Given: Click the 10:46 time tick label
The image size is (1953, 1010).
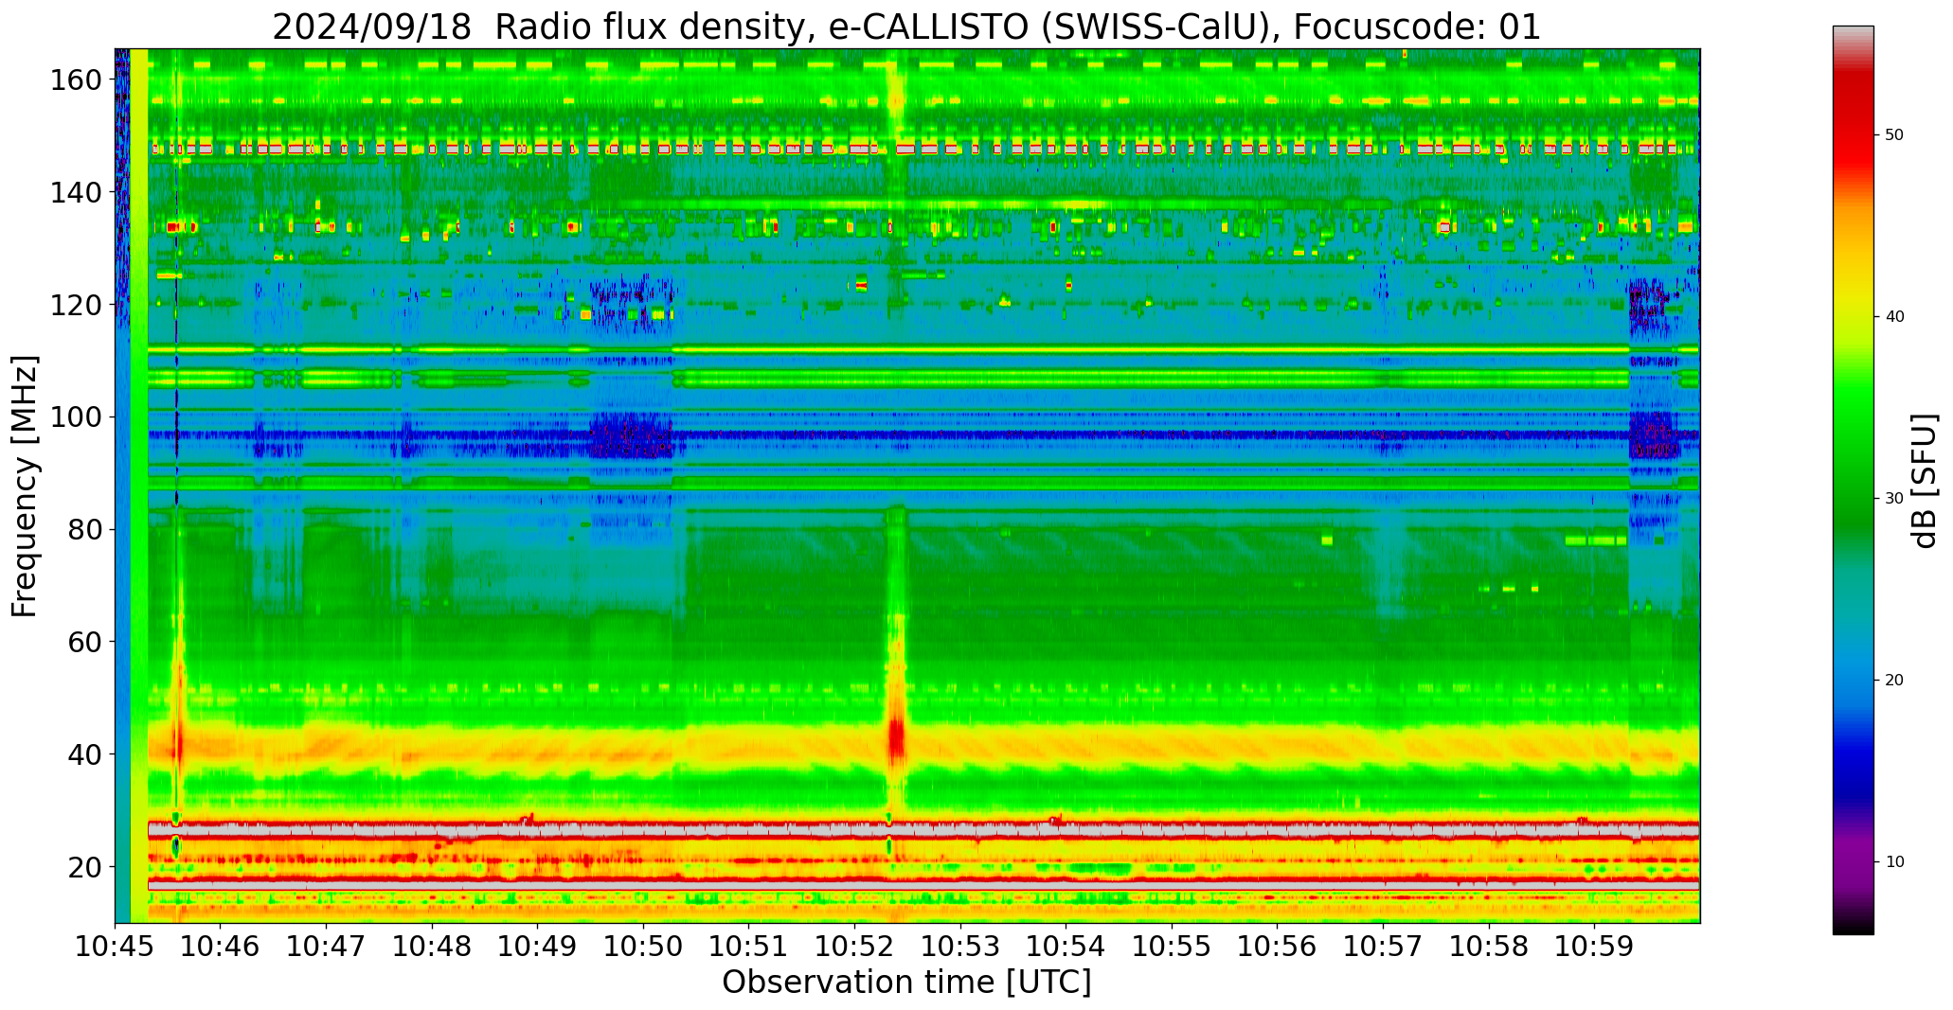Looking at the screenshot, I should 221,948.
